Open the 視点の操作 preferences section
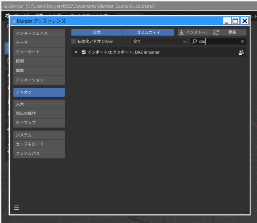 point(39,114)
